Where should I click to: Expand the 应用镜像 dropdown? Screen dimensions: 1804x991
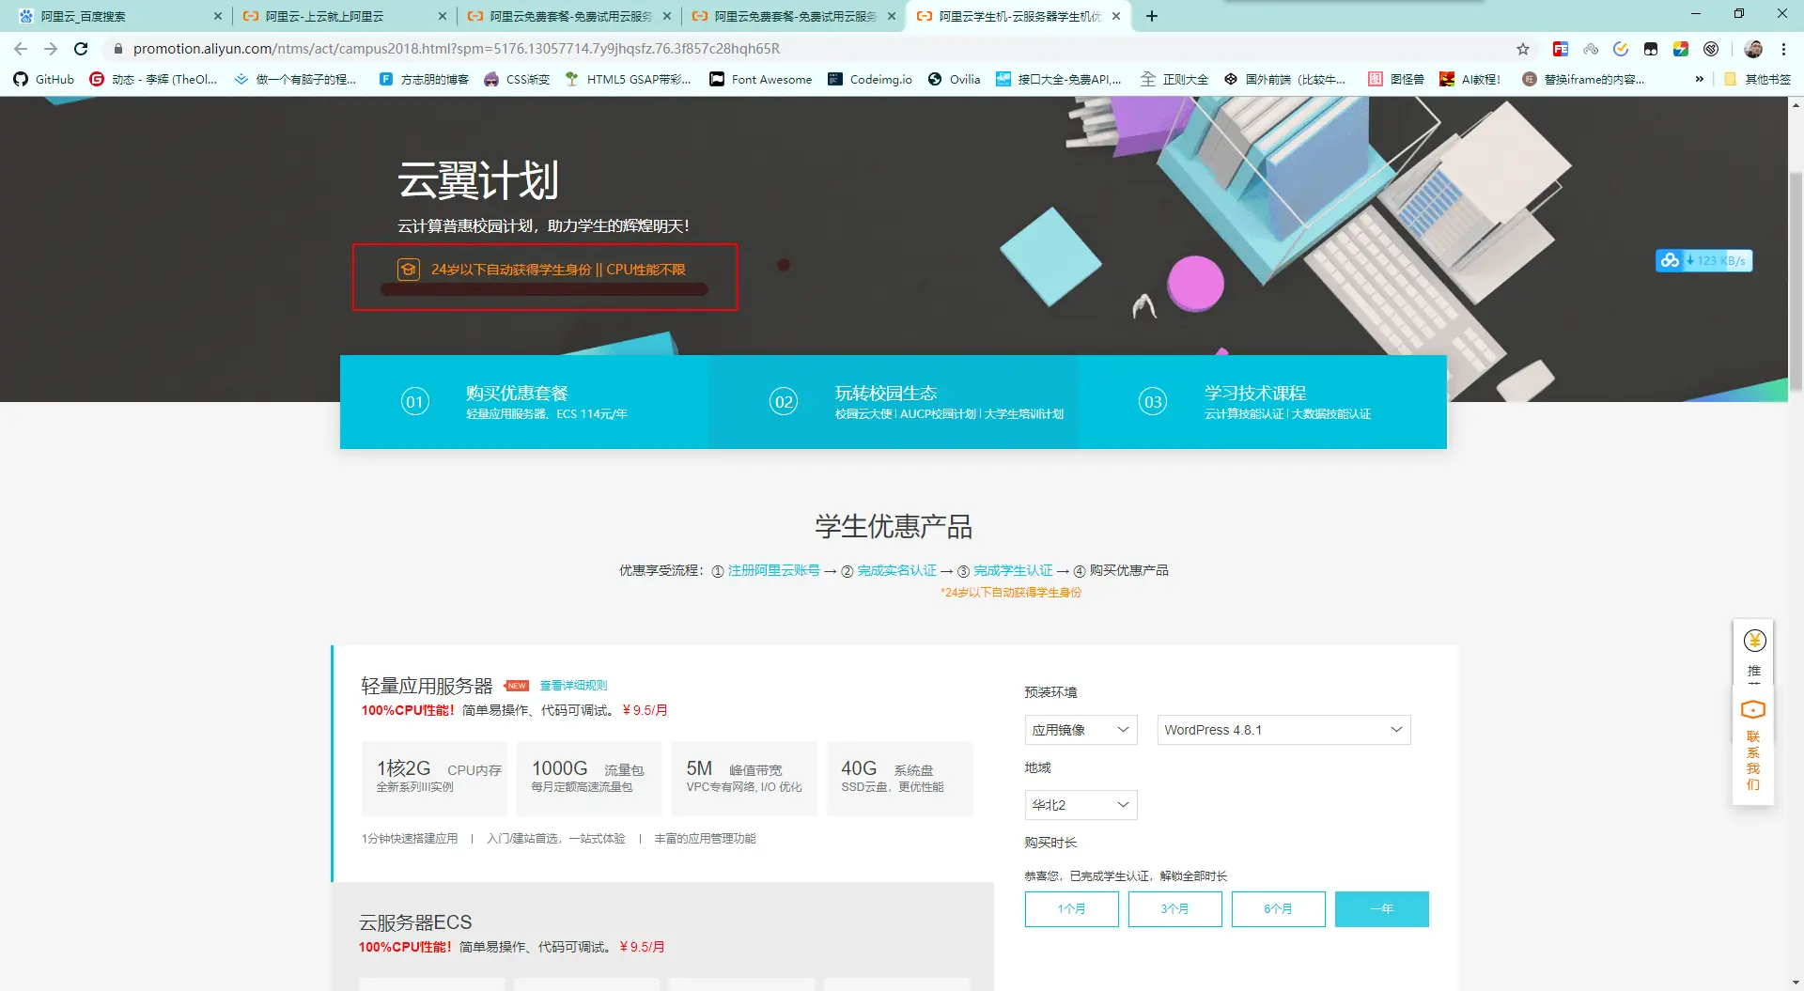1081,730
